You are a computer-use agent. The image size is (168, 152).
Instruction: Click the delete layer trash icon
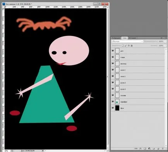point(163,149)
